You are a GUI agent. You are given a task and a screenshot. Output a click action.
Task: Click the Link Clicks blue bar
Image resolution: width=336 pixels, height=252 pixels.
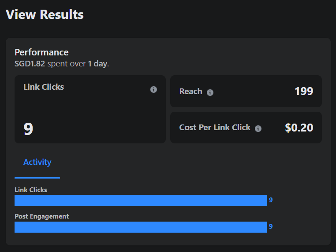click(140, 201)
